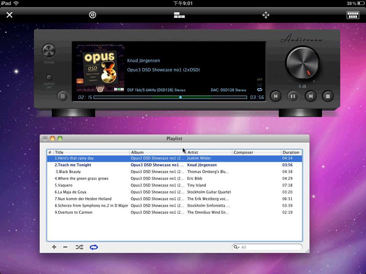The image size is (366, 274).
Task: Select track 4.Where the green grass grows
Action: pos(175,178)
